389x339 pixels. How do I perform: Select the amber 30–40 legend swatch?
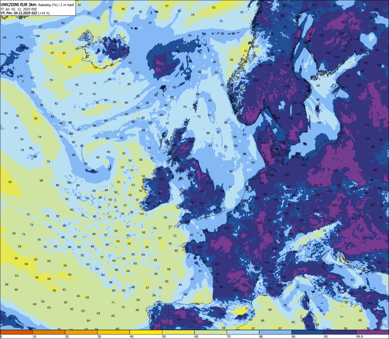pos(113,332)
